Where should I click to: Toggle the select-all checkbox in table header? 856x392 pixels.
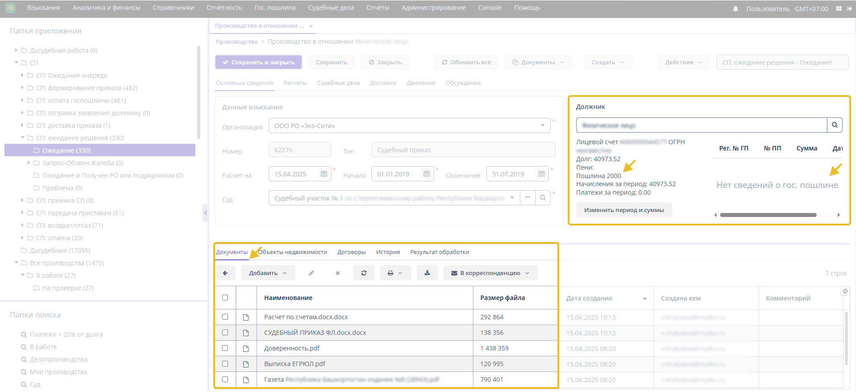pyautogui.click(x=225, y=298)
